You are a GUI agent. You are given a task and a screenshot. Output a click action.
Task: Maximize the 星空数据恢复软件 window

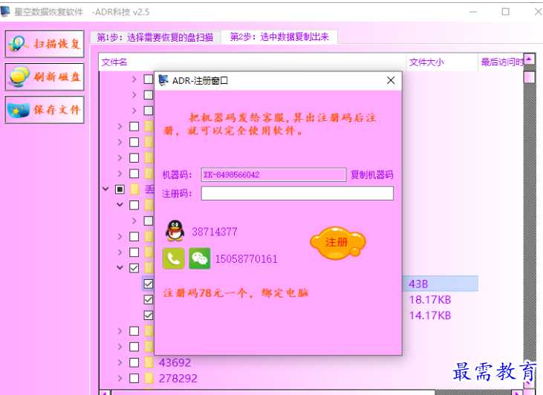click(x=506, y=11)
